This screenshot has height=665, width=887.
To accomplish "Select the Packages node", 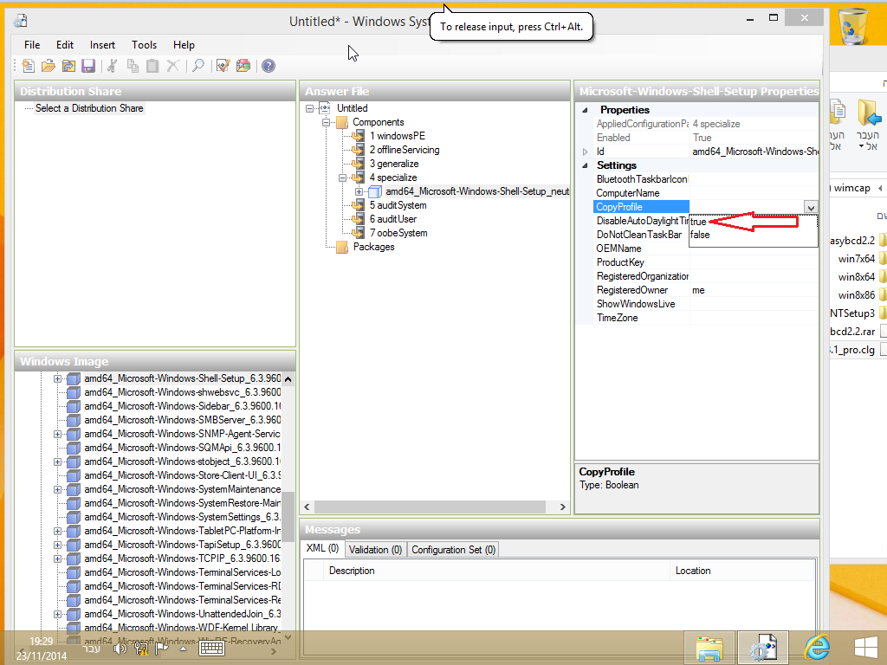I will [373, 247].
